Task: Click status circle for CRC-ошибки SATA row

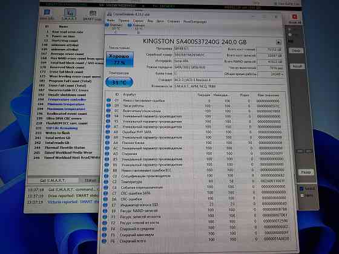Action: (106, 193)
